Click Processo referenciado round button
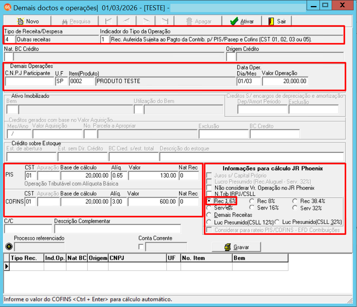The width and height of the screenshot is (357, 307). (9, 246)
